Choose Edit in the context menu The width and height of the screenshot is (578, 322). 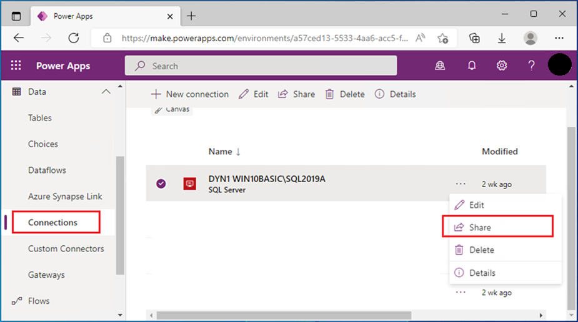pyautogui.click(x=506, y=205)
